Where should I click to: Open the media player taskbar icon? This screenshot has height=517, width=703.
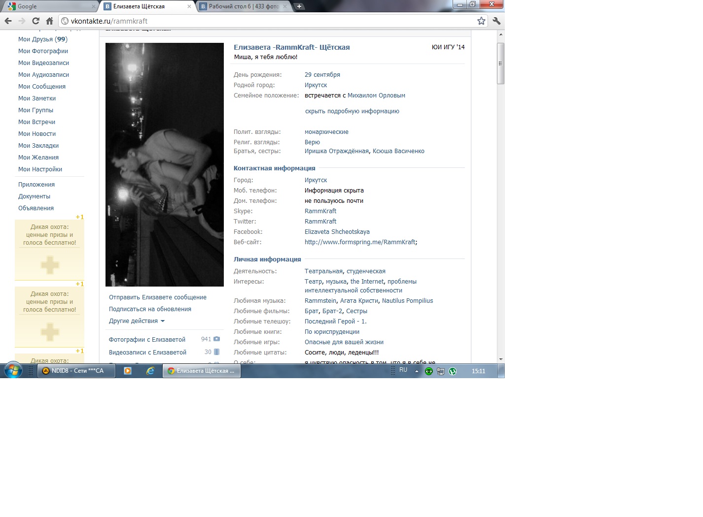128,371
